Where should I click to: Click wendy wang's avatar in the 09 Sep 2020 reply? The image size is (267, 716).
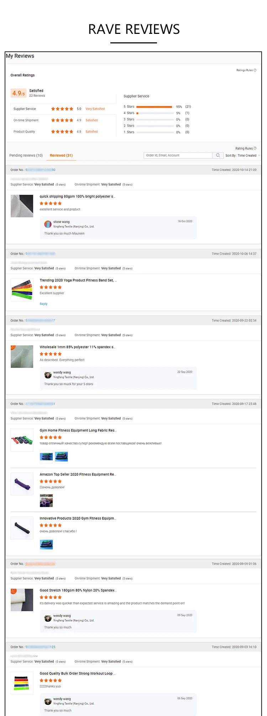click(48, 618)
